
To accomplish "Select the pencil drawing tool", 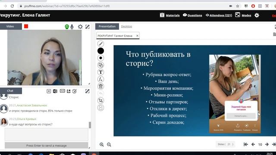I will pos(100,43).
